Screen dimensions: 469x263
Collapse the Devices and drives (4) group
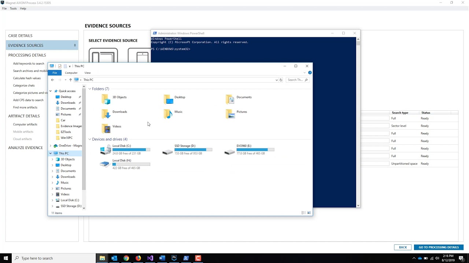(90, 139)
